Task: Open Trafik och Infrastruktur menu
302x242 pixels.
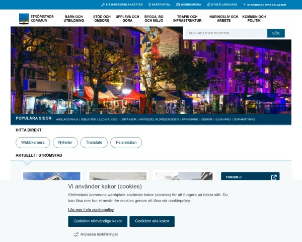Action: (187, 19)
